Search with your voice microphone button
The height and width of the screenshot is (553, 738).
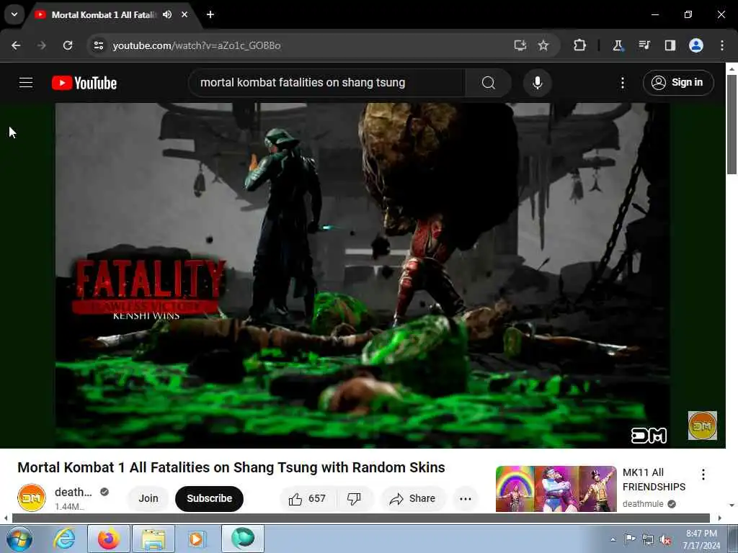click(x=537, y=83)
